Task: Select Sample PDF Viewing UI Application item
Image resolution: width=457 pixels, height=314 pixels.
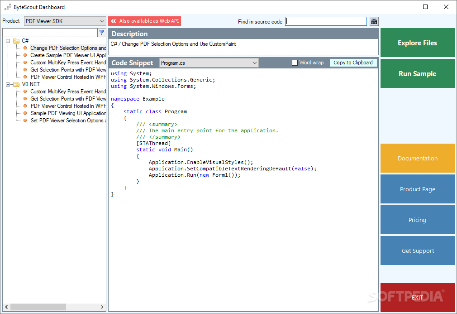Action: pos(68,113)
